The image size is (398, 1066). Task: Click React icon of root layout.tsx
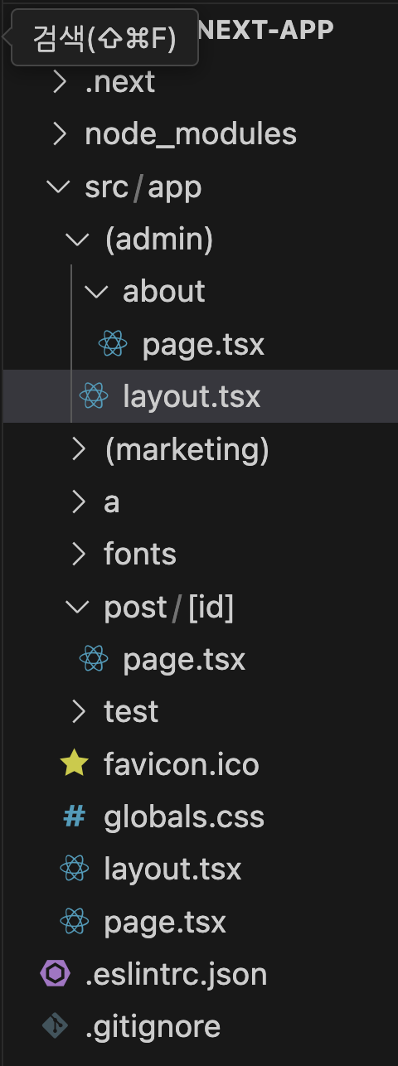click(x=75, y=869)
